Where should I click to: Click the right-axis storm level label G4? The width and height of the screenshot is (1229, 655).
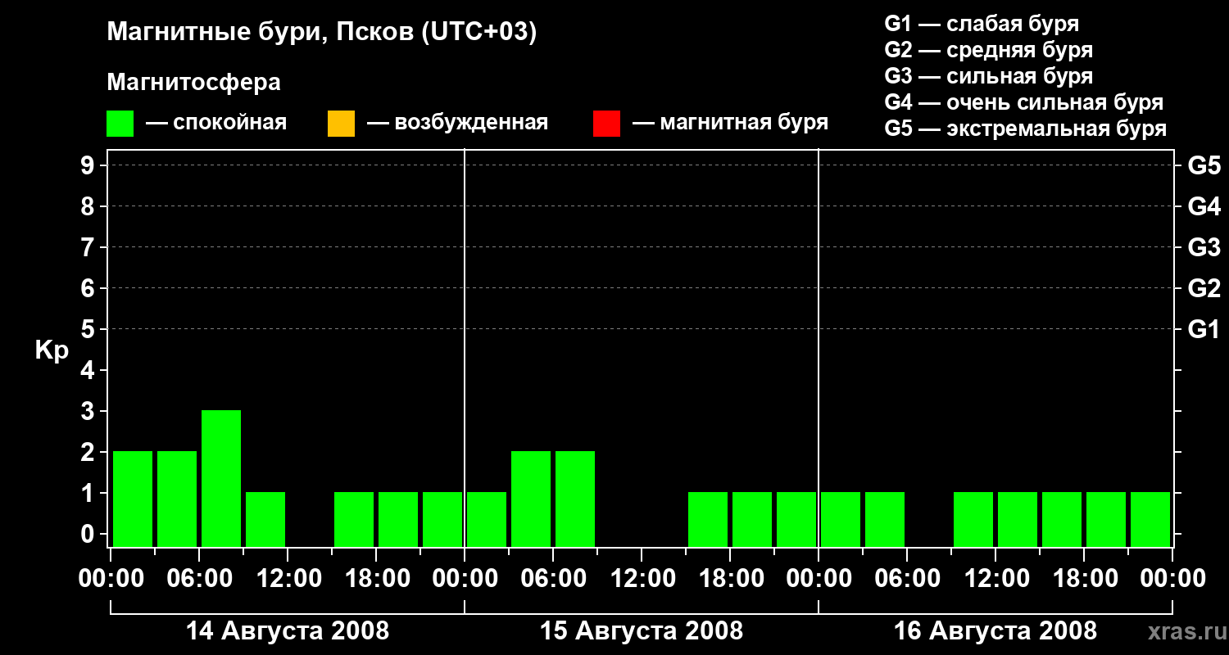pyautogui.click(x=1204, y=206)
